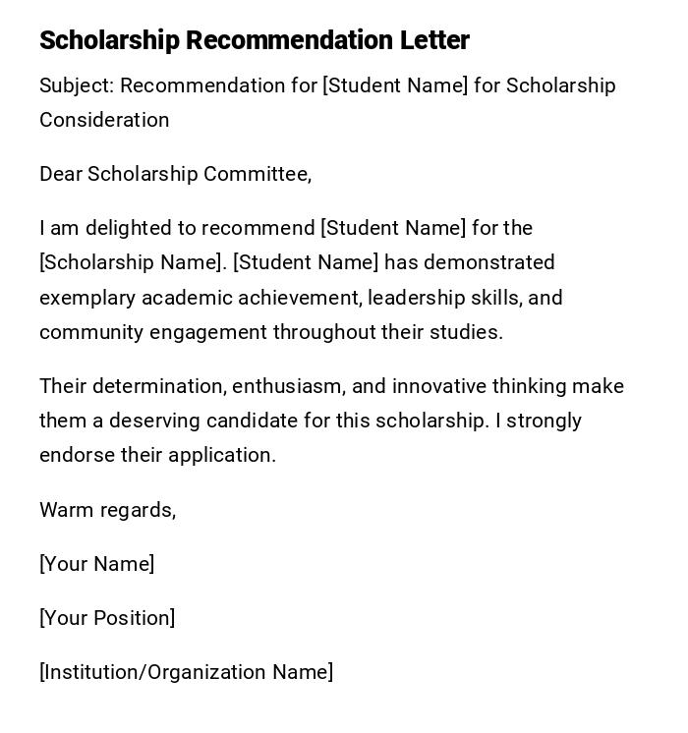The width and height of the screenshot is (688, 733).
Task: Click the Warm regards closing line
Action: pos(107,510)
